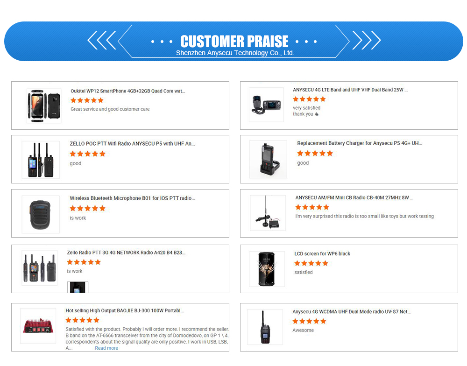The width and height of the screenshot is (467, 366).
Task: Click the red BAOJIE BJ-300 amplifier image
Action: 37,325
